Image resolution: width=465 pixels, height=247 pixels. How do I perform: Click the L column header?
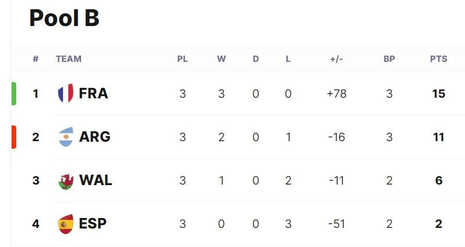(288, 58)
